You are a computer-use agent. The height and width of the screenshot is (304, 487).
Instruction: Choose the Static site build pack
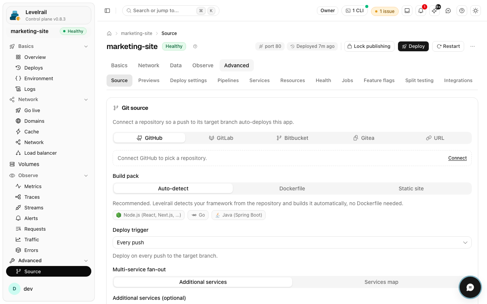411,188
